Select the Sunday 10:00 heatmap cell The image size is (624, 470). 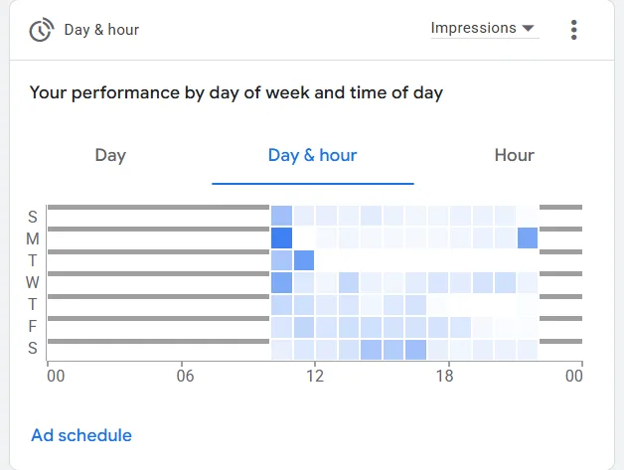coord(281,217)
